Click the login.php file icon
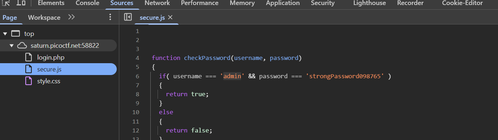The image size is (498, 140). click(29, 57)
